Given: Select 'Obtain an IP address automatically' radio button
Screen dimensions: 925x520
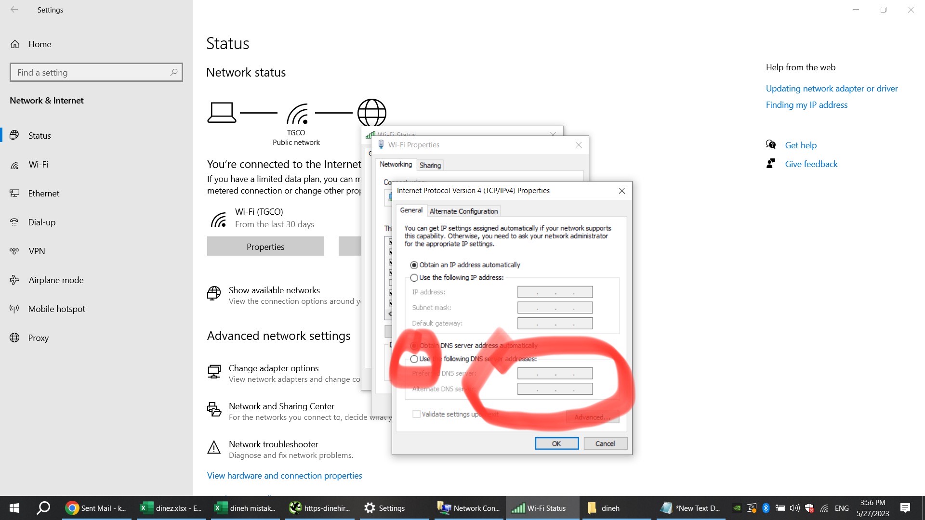Looking at the screenshot, I should click(413, 265).
